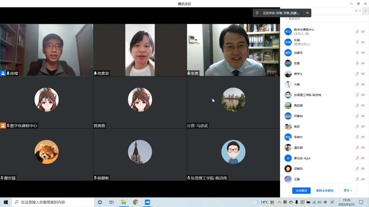The height and width of the screenshot is (207, 369).
Task: Open Tencent Meeting from the taskbar
Action: point(147,202)
